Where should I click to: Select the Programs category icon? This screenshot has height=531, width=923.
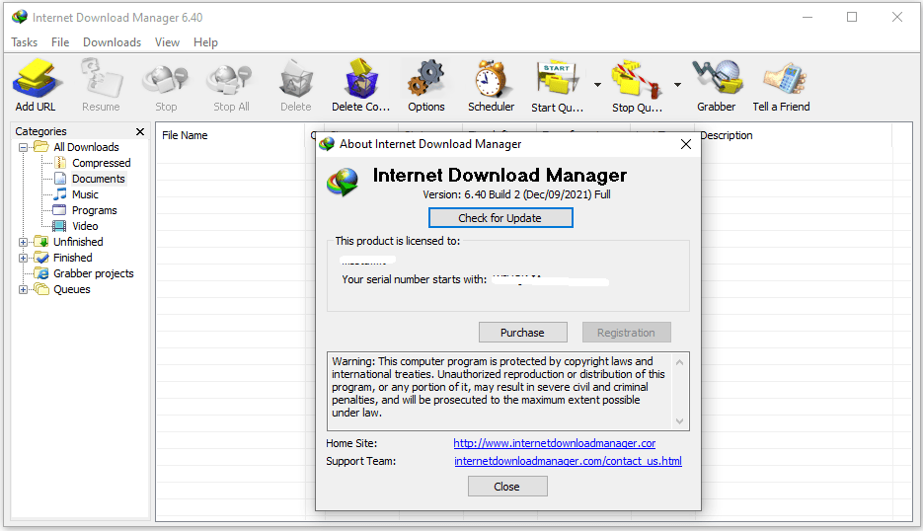coord(59,210)
